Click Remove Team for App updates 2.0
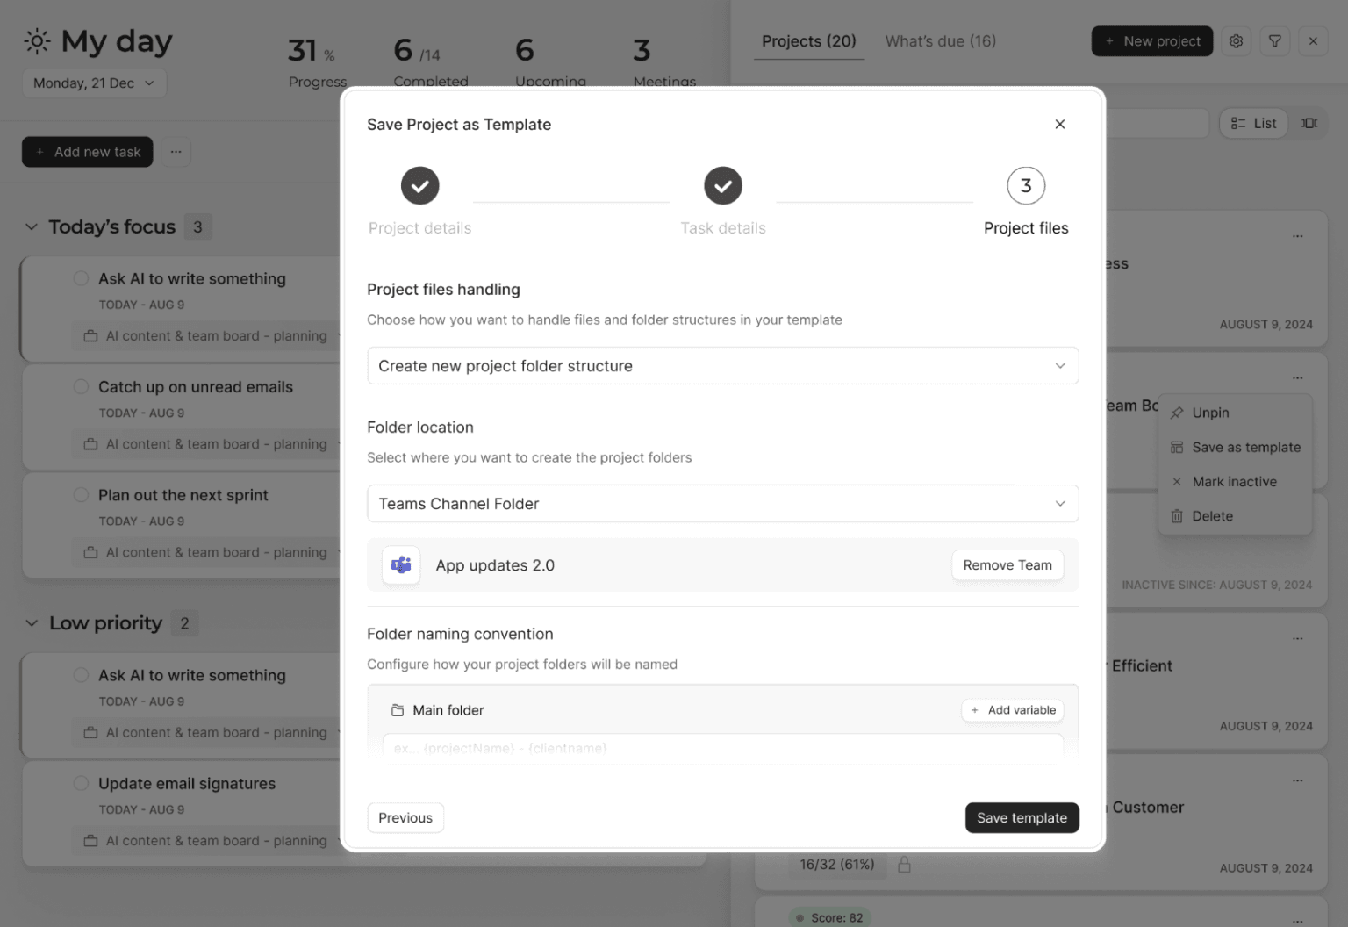The height and width of the screenshot is (927, 1348). tap(1007, 564)
